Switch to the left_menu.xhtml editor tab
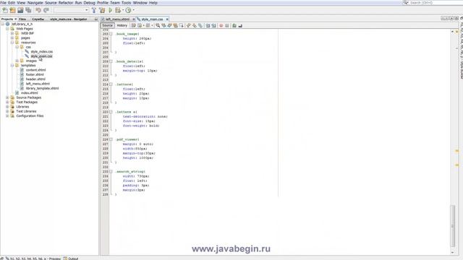The height and width of the screenshot is (260, 463). pyautogui.click(x=117, y=19)
